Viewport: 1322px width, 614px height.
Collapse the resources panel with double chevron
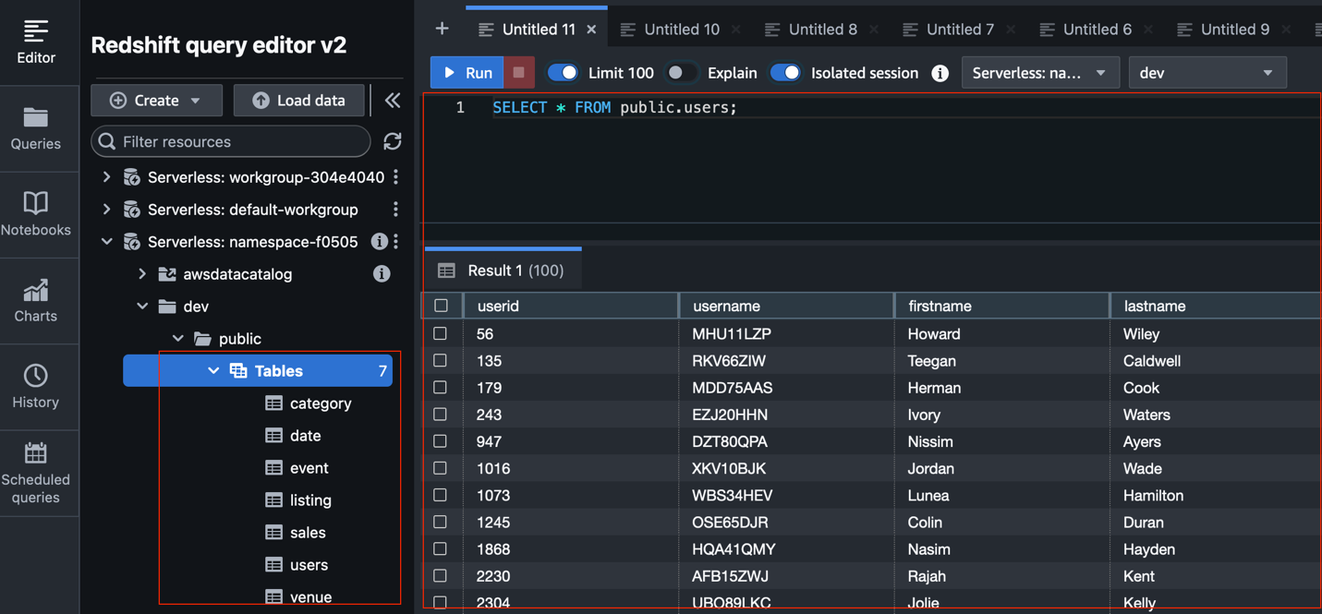click(393, 100)
